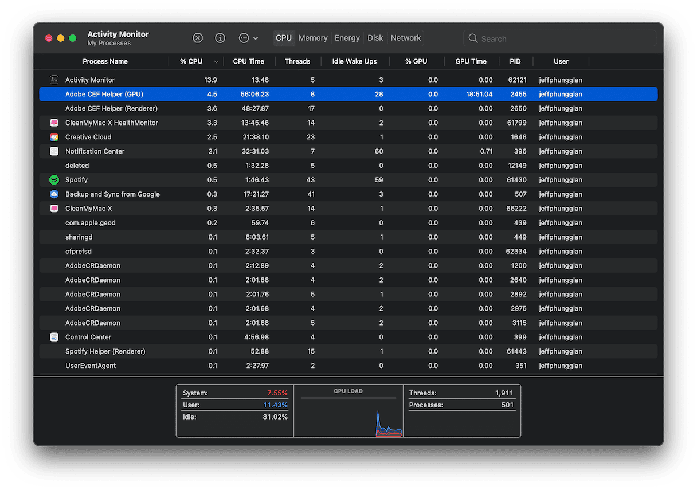Click the User percentage 11.43%
The image size is (697, 490).
click(x=276, y=405)
